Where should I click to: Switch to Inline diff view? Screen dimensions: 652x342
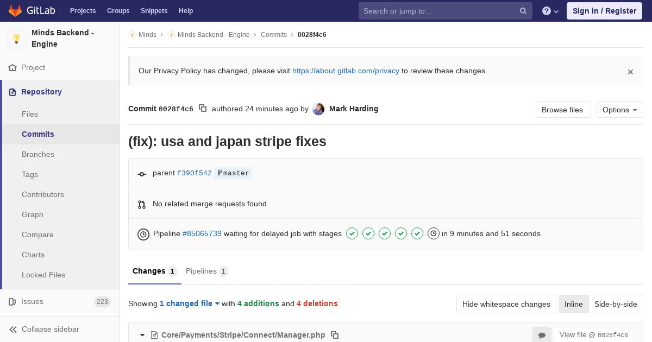click(573, 304)
